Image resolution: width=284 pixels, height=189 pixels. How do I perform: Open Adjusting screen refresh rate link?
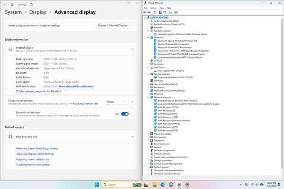[x=32, y=159]
